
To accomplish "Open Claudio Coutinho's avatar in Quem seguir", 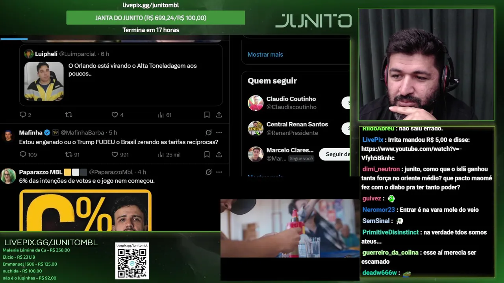I will 256,103.
